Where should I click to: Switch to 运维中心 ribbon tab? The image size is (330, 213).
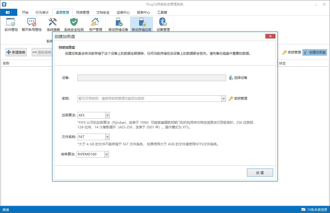pyautogui.click(x=123, y=13)
